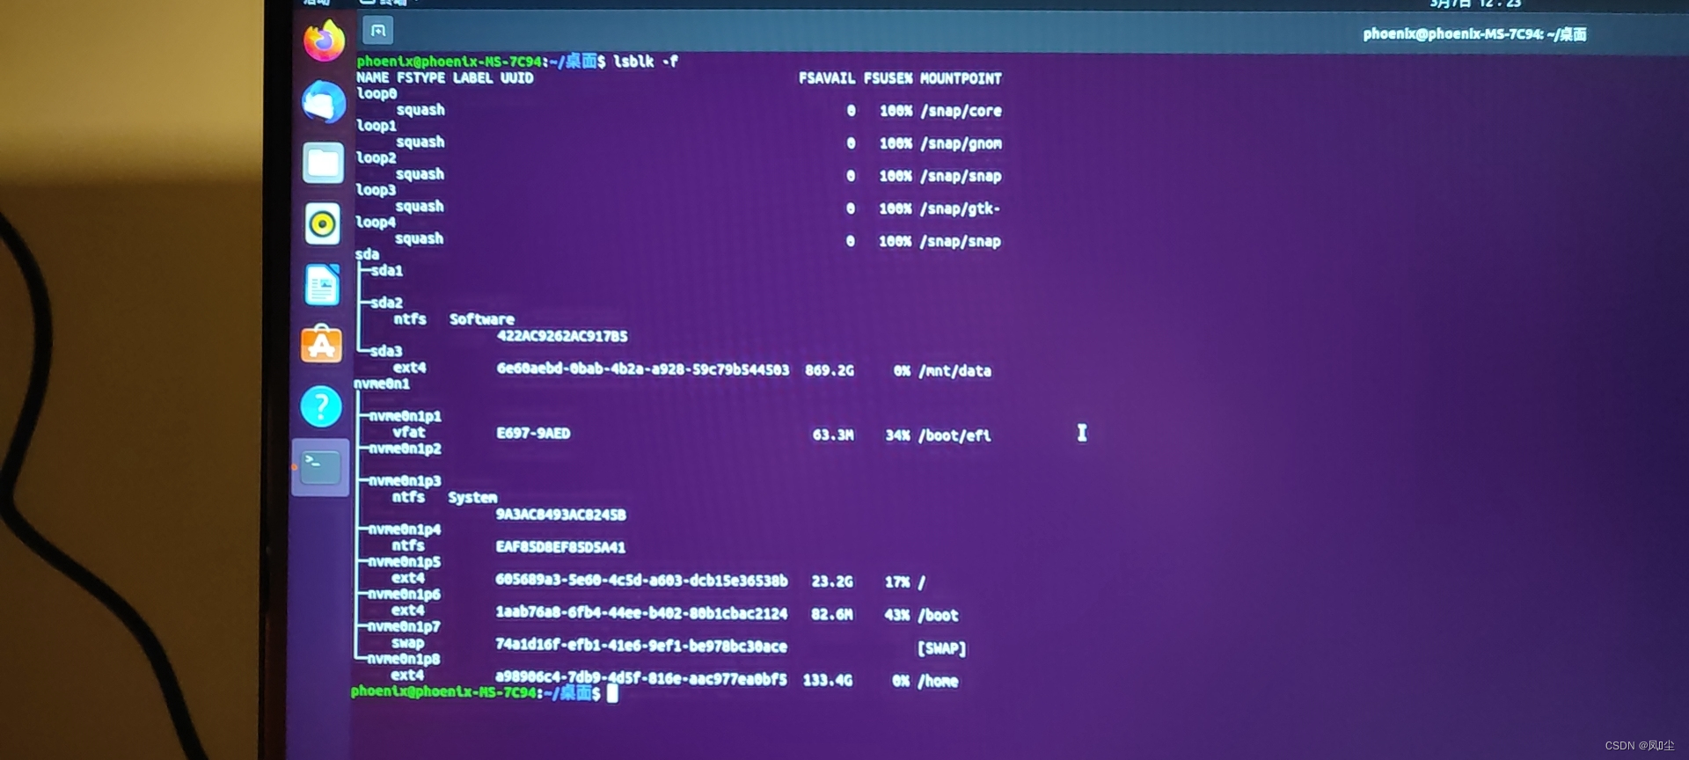The image size is (1689, 760).
Task: Click the UUID starting with 6e60aebd
Action: [x=643, y=369]
